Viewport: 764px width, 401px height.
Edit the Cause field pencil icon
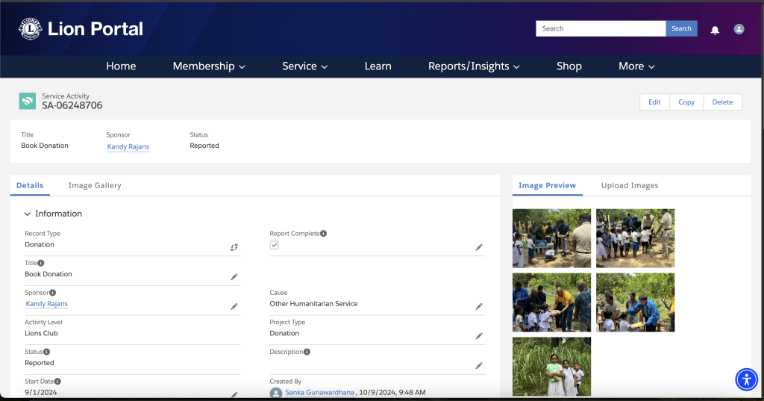pyautogui.click(x=479, y=306)
